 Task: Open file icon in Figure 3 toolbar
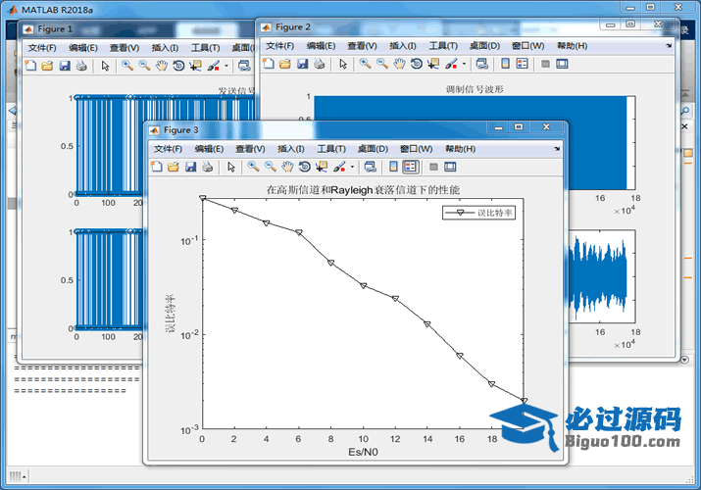pos(173,167)
